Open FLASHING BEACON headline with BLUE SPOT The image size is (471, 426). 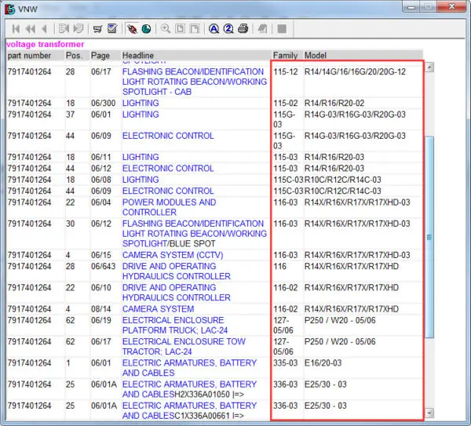click(195, 234)
